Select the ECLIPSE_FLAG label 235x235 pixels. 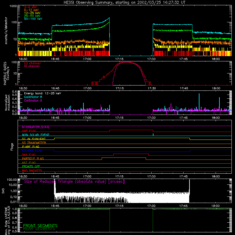pyautogui.click(x=32, y=151)
